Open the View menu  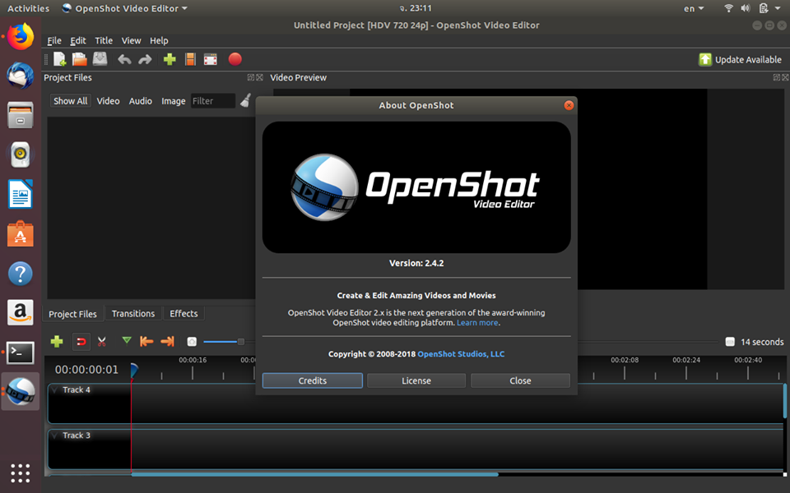click(x=131, y=41)
